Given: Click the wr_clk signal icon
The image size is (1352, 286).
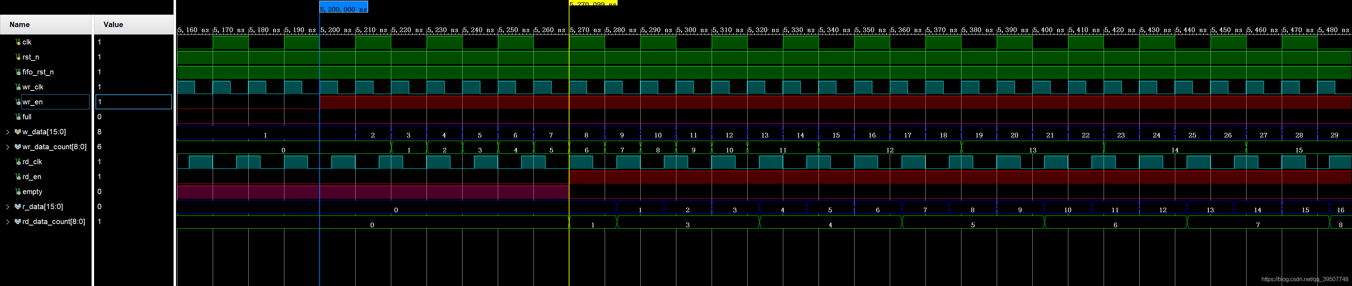Looking at the screenshot, I should click(18, 87).
